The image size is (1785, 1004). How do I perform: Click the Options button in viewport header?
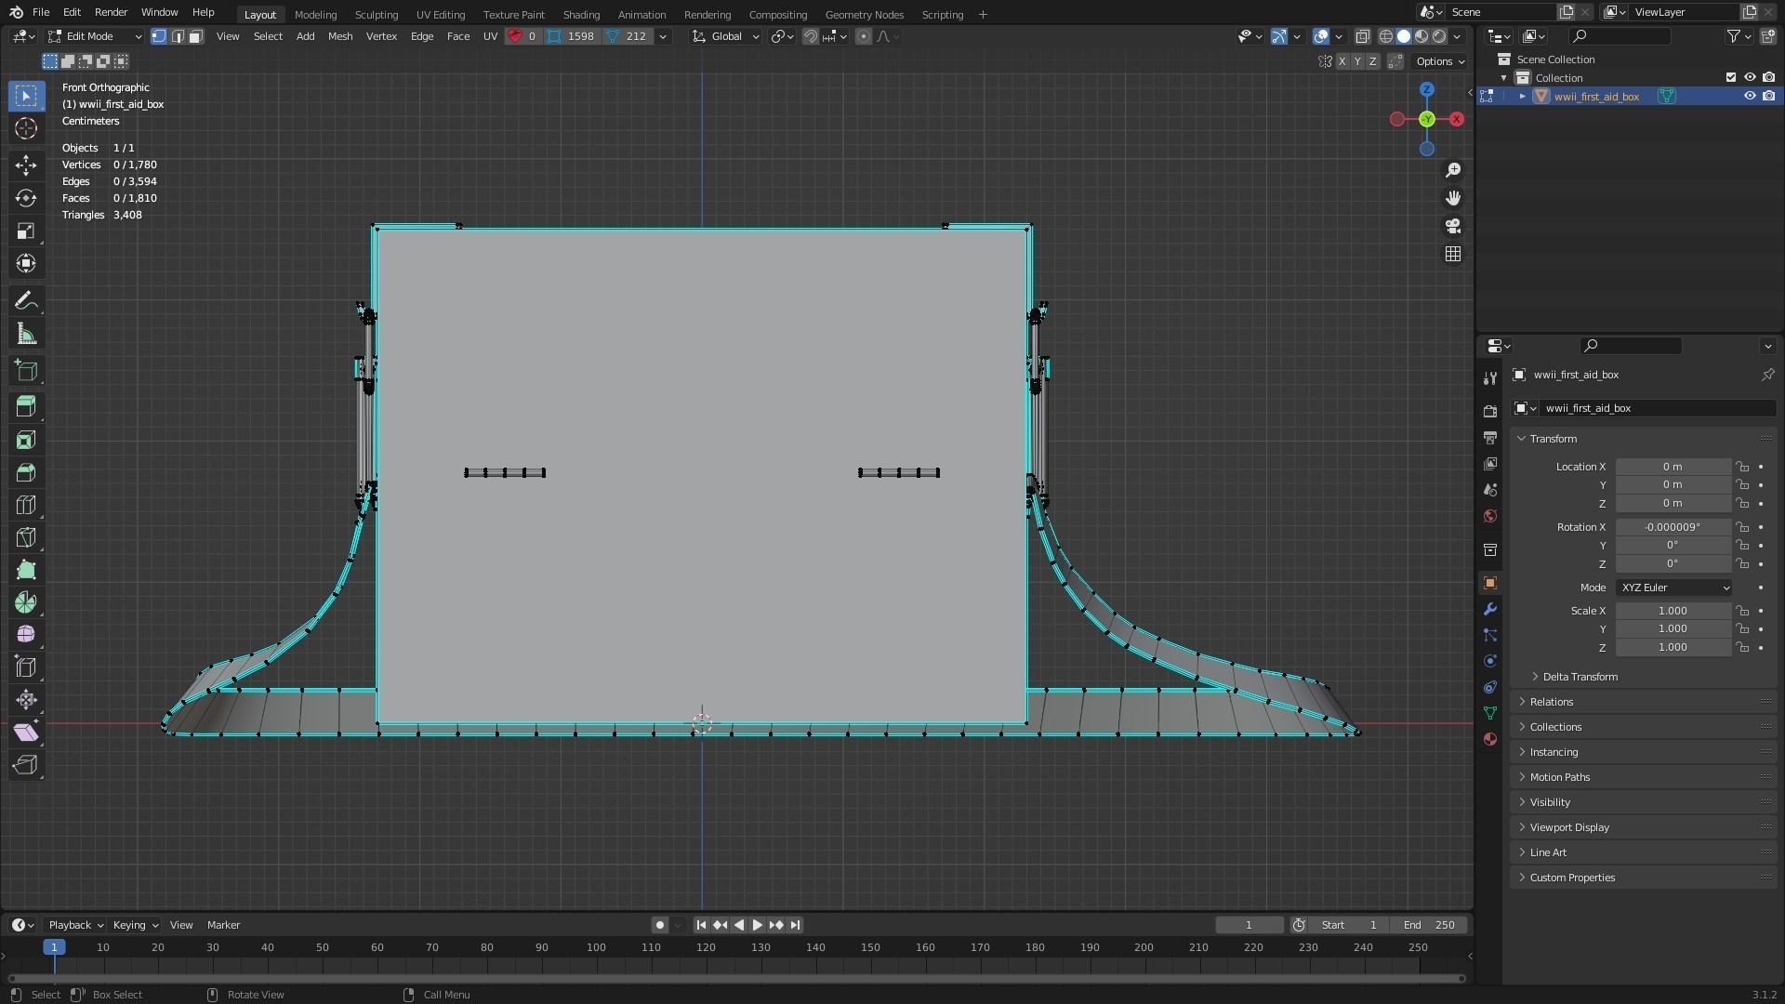point(1439,61)
